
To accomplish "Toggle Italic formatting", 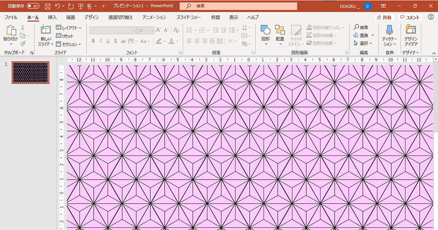I will point(101,41).
